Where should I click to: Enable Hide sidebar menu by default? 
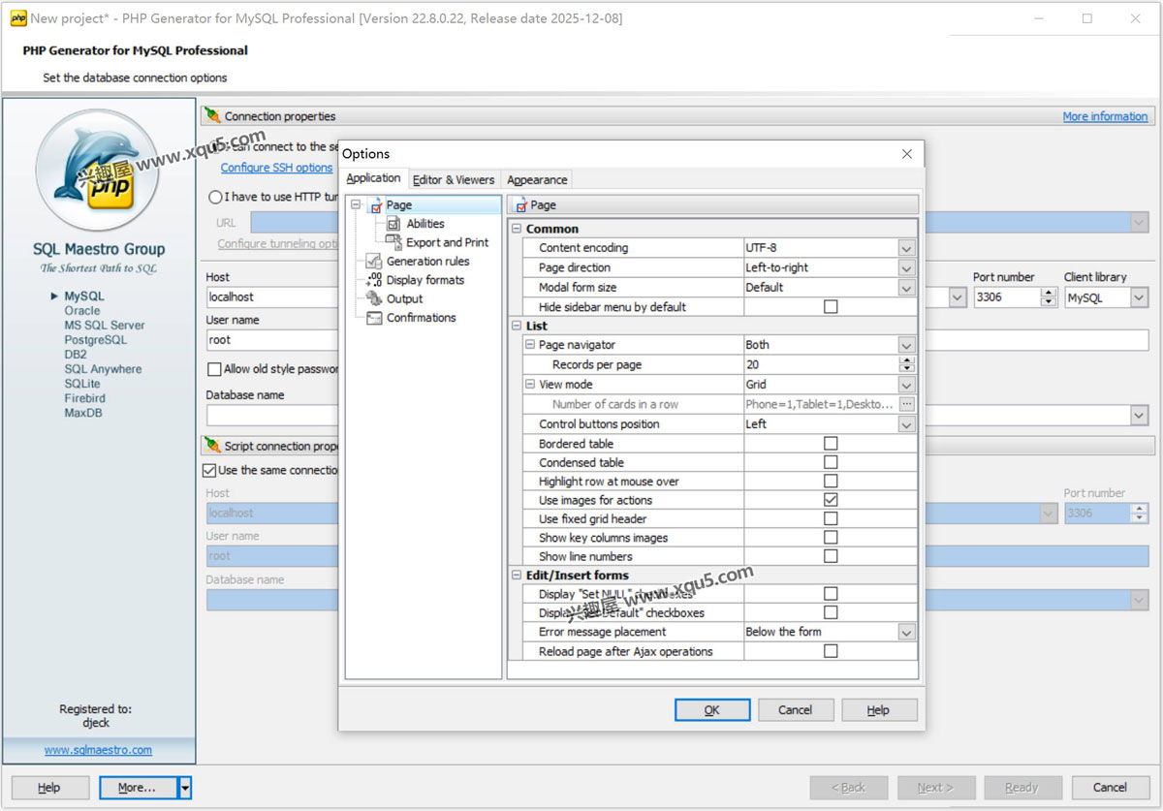(830, 306)
